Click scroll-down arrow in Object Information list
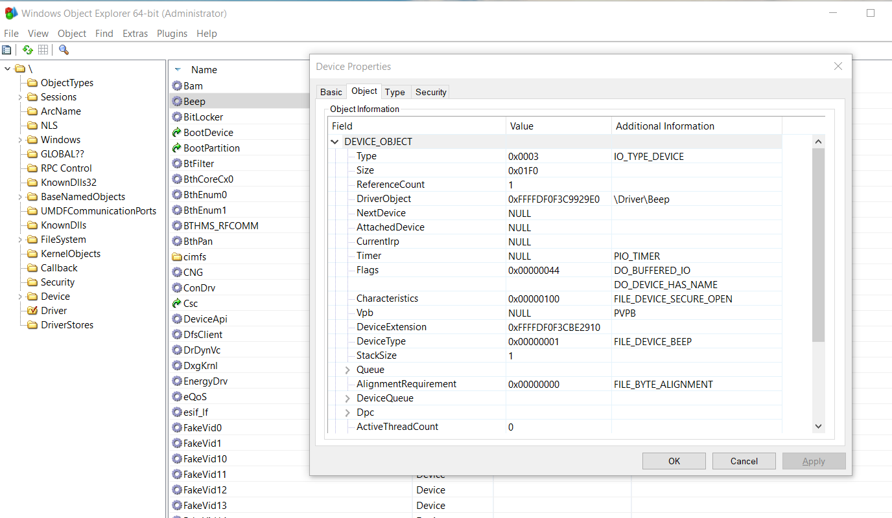The width and height of the screenshot is (892, 518). coord(818,426)
